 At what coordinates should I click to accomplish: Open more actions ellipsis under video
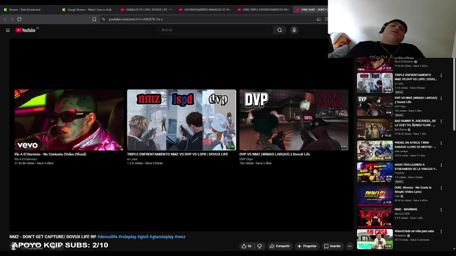[350, 246]
